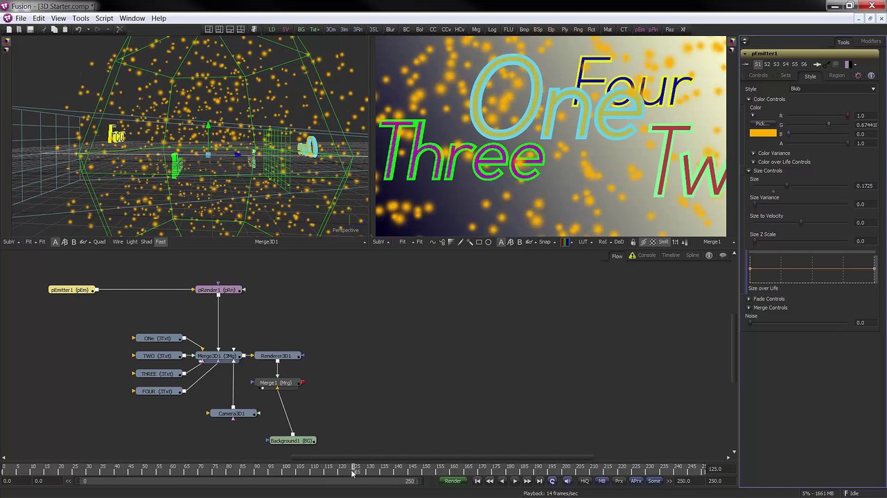Add Renderer 3D via 3Rn button
The image size is (887, 498).
358,29
